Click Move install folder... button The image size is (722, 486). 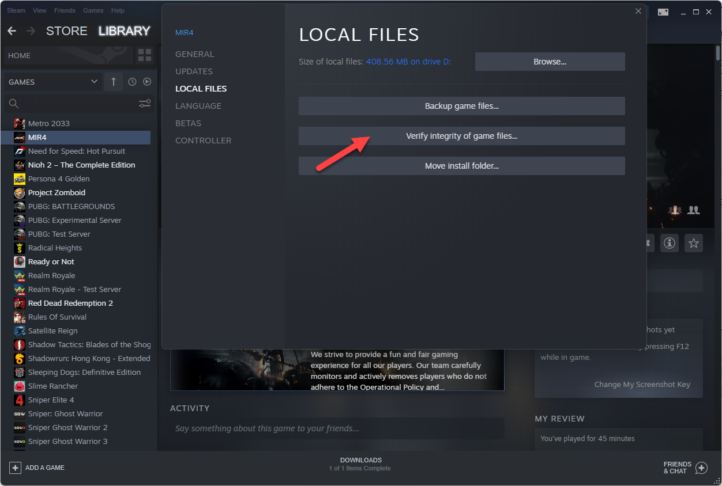[x=462, y=166]
